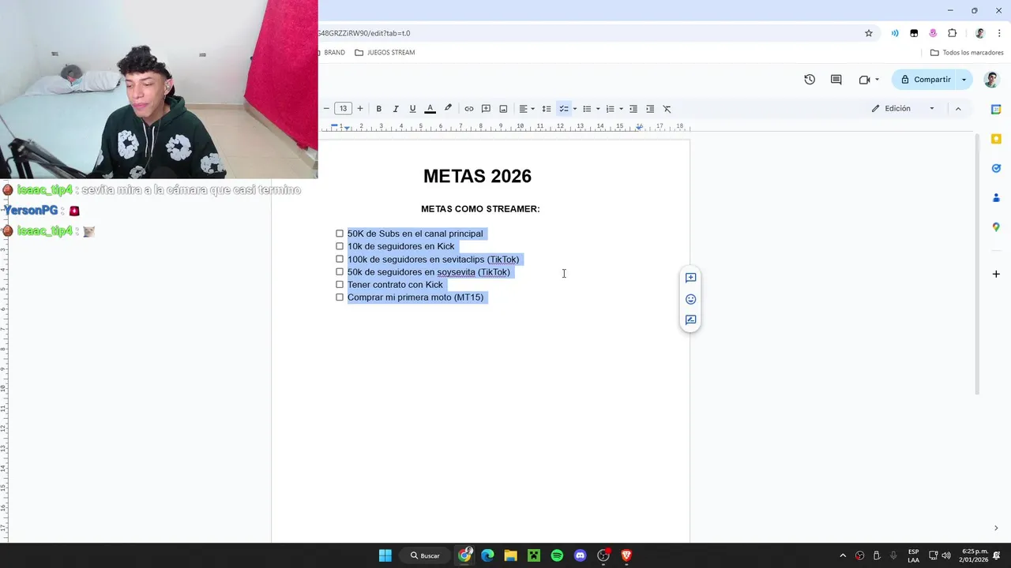Decrease the indent
1011x568 pixels.
pos(633,109)
